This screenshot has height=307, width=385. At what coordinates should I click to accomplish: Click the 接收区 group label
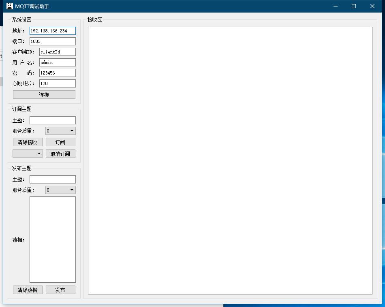click(94, 19)
